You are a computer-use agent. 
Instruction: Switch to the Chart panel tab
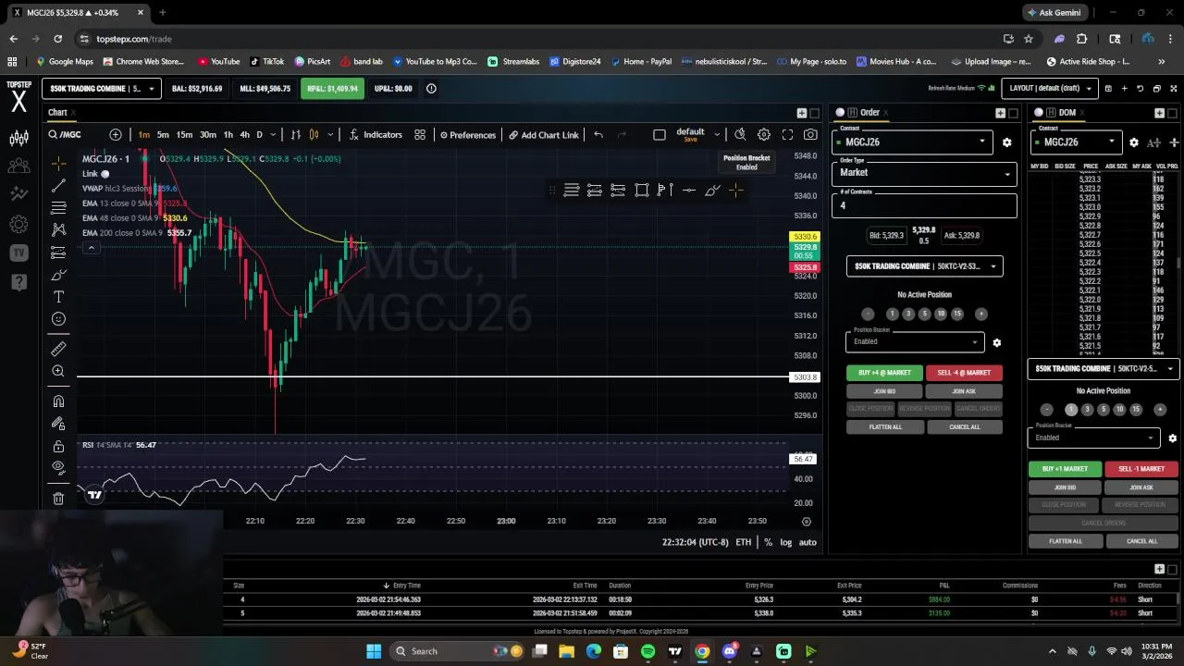click(x=57, y=113)
